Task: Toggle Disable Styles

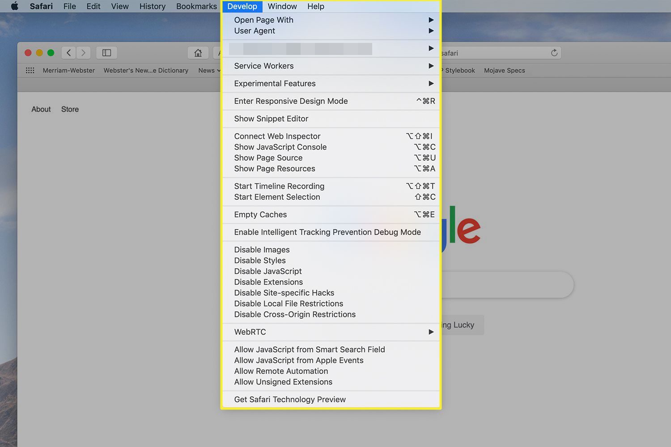Action: tap(331, 260)
